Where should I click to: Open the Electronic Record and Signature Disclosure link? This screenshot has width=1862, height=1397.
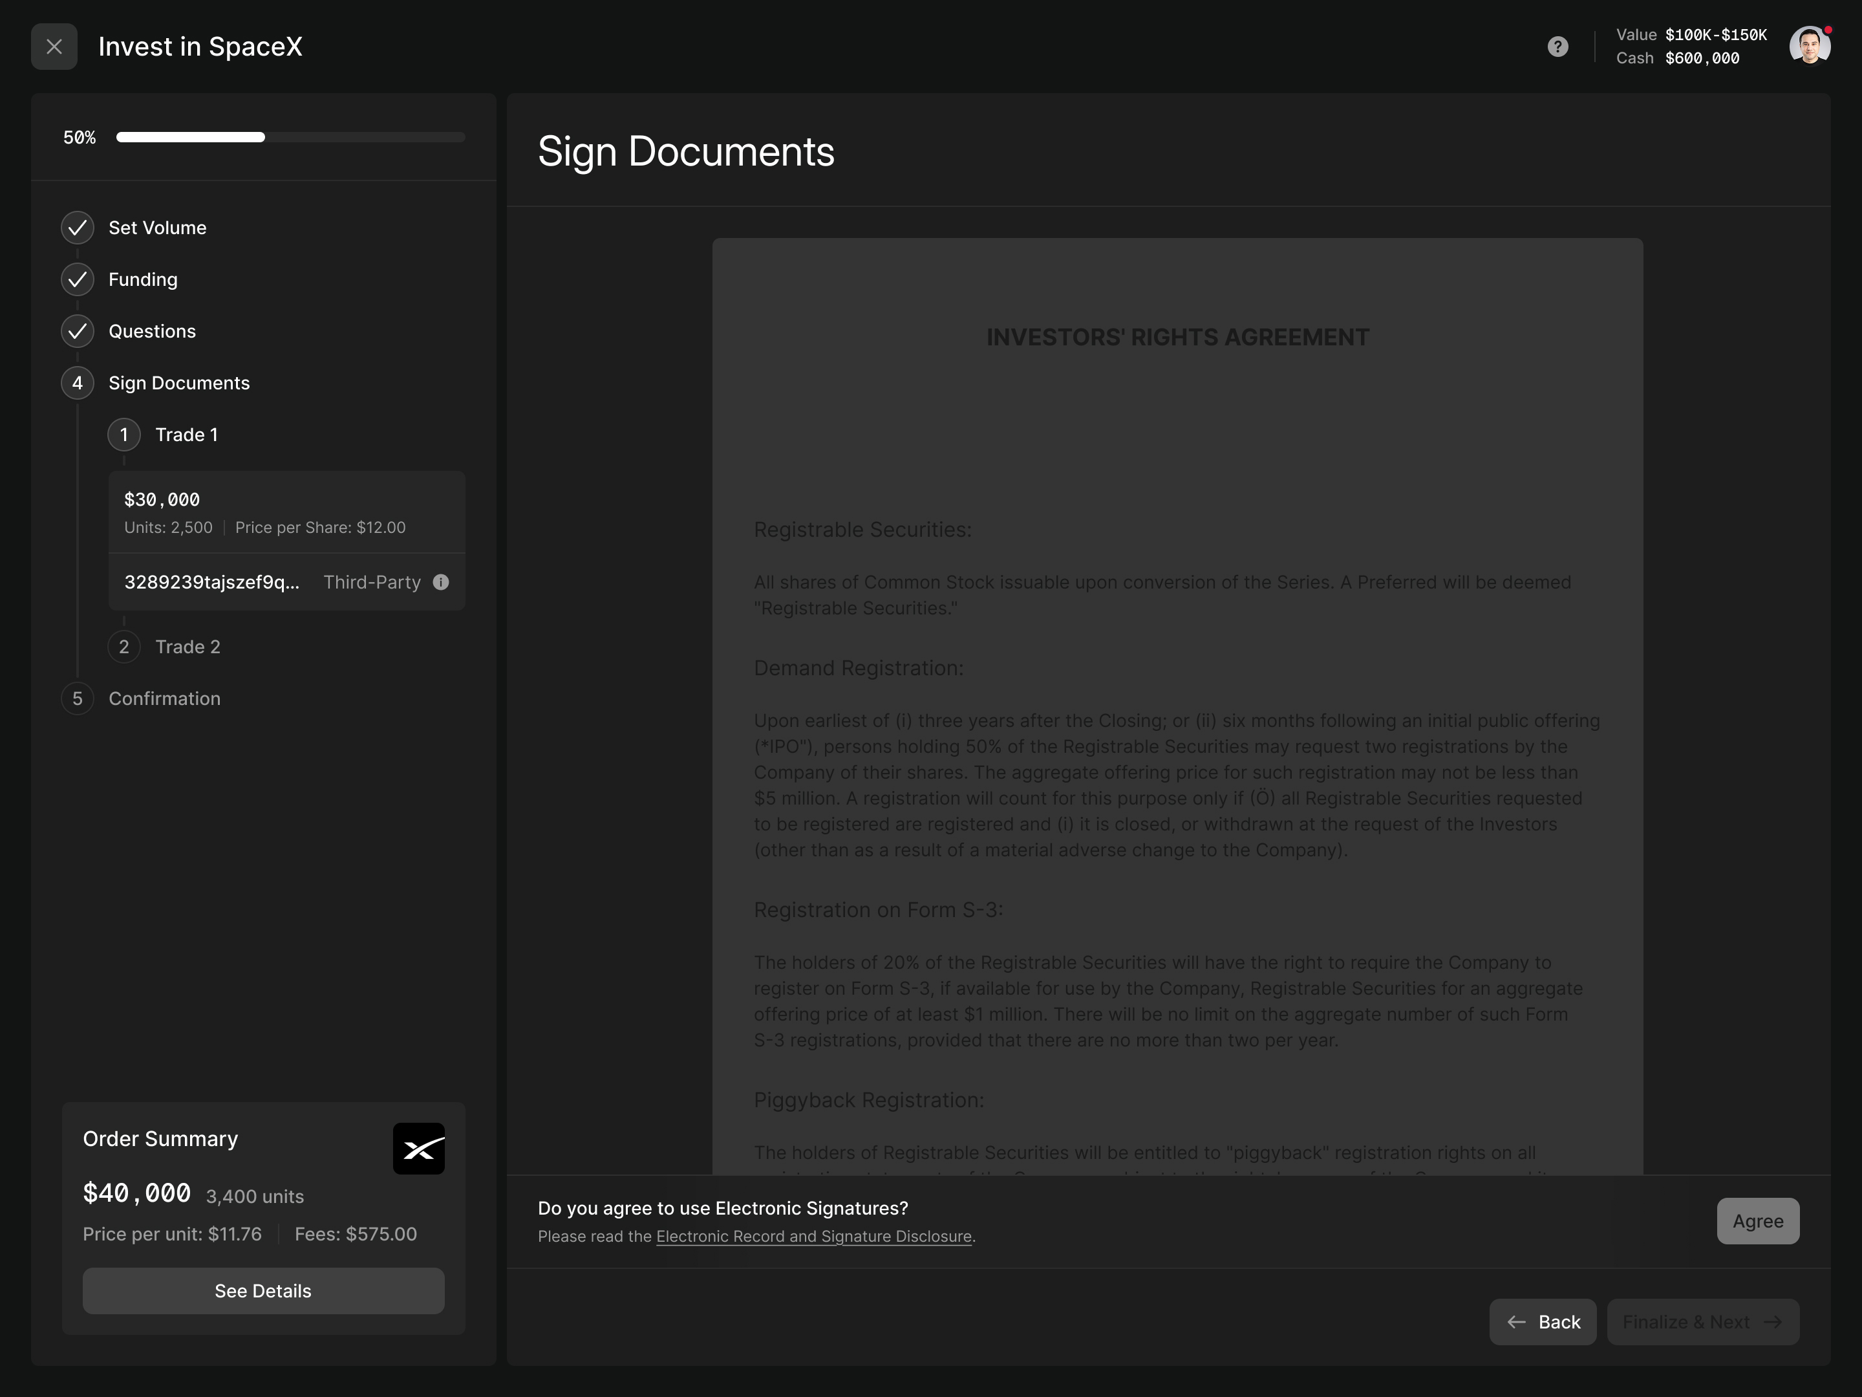click(x=813, y=1236)
